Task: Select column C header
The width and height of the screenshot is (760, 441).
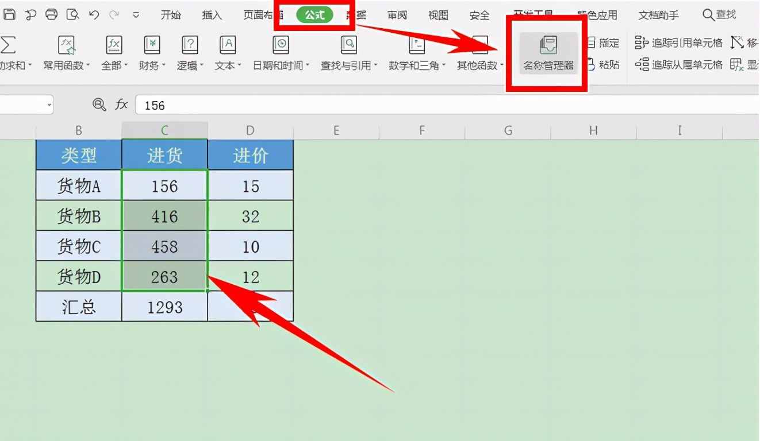Action: pyautogui.click(x=164, y=131)
